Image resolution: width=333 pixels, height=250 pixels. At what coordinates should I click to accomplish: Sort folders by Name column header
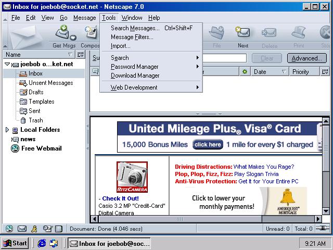pos(39,54)
